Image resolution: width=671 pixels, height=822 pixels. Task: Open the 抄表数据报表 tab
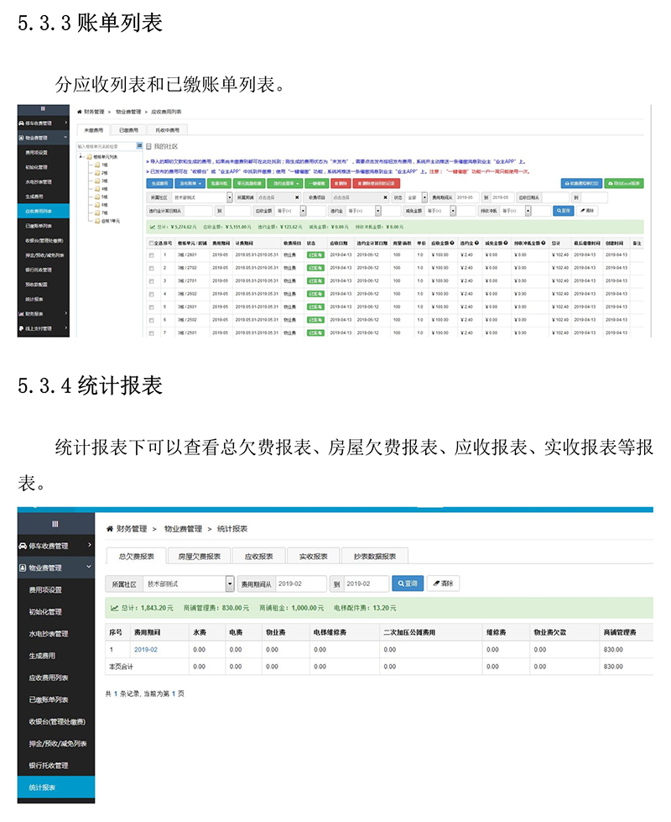pos(374,556)
